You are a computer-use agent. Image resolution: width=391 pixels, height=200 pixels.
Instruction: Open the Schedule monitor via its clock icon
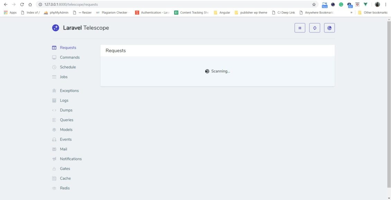coord(54,67)
